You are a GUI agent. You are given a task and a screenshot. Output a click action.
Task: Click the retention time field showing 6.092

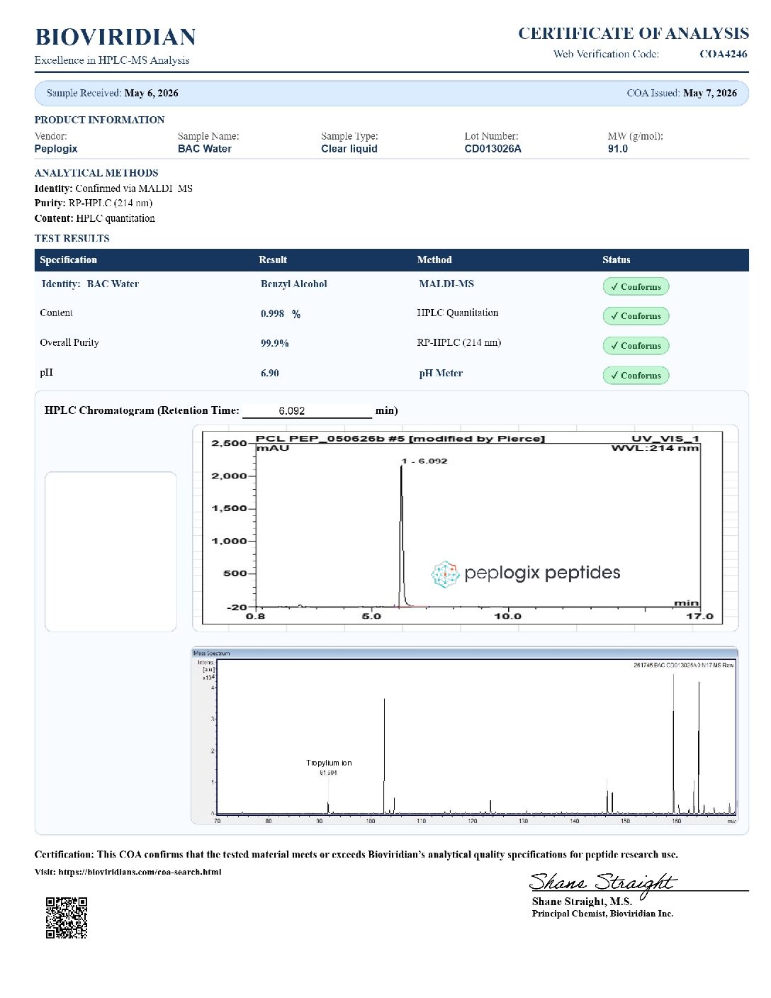[307, 410]
